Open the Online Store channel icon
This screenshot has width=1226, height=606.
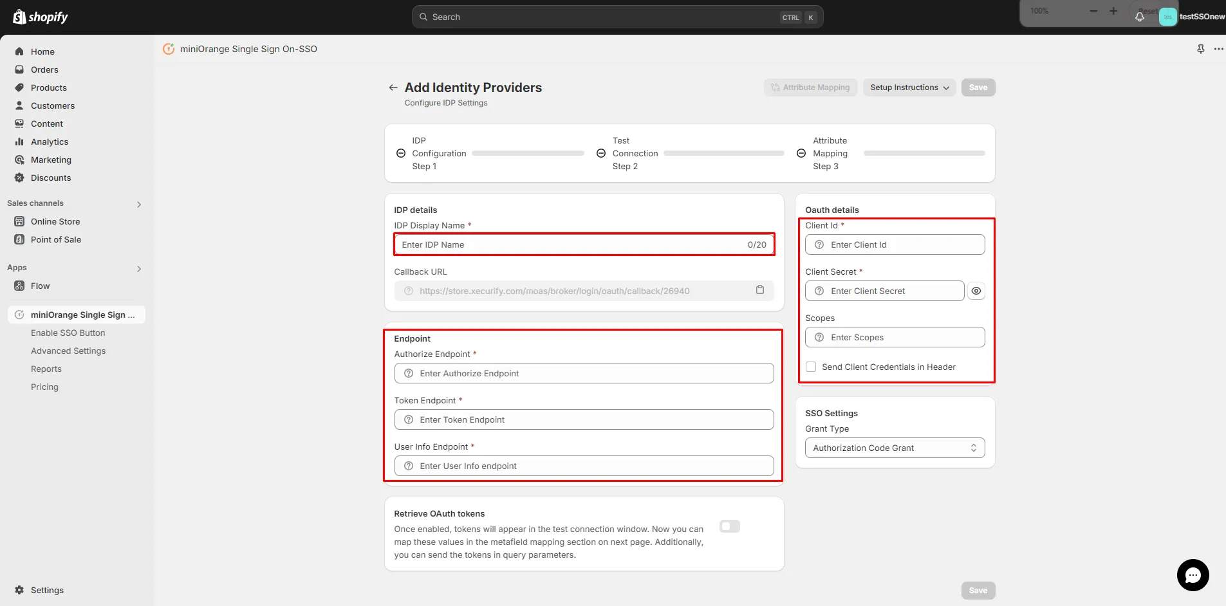click(x=19, y=221)
